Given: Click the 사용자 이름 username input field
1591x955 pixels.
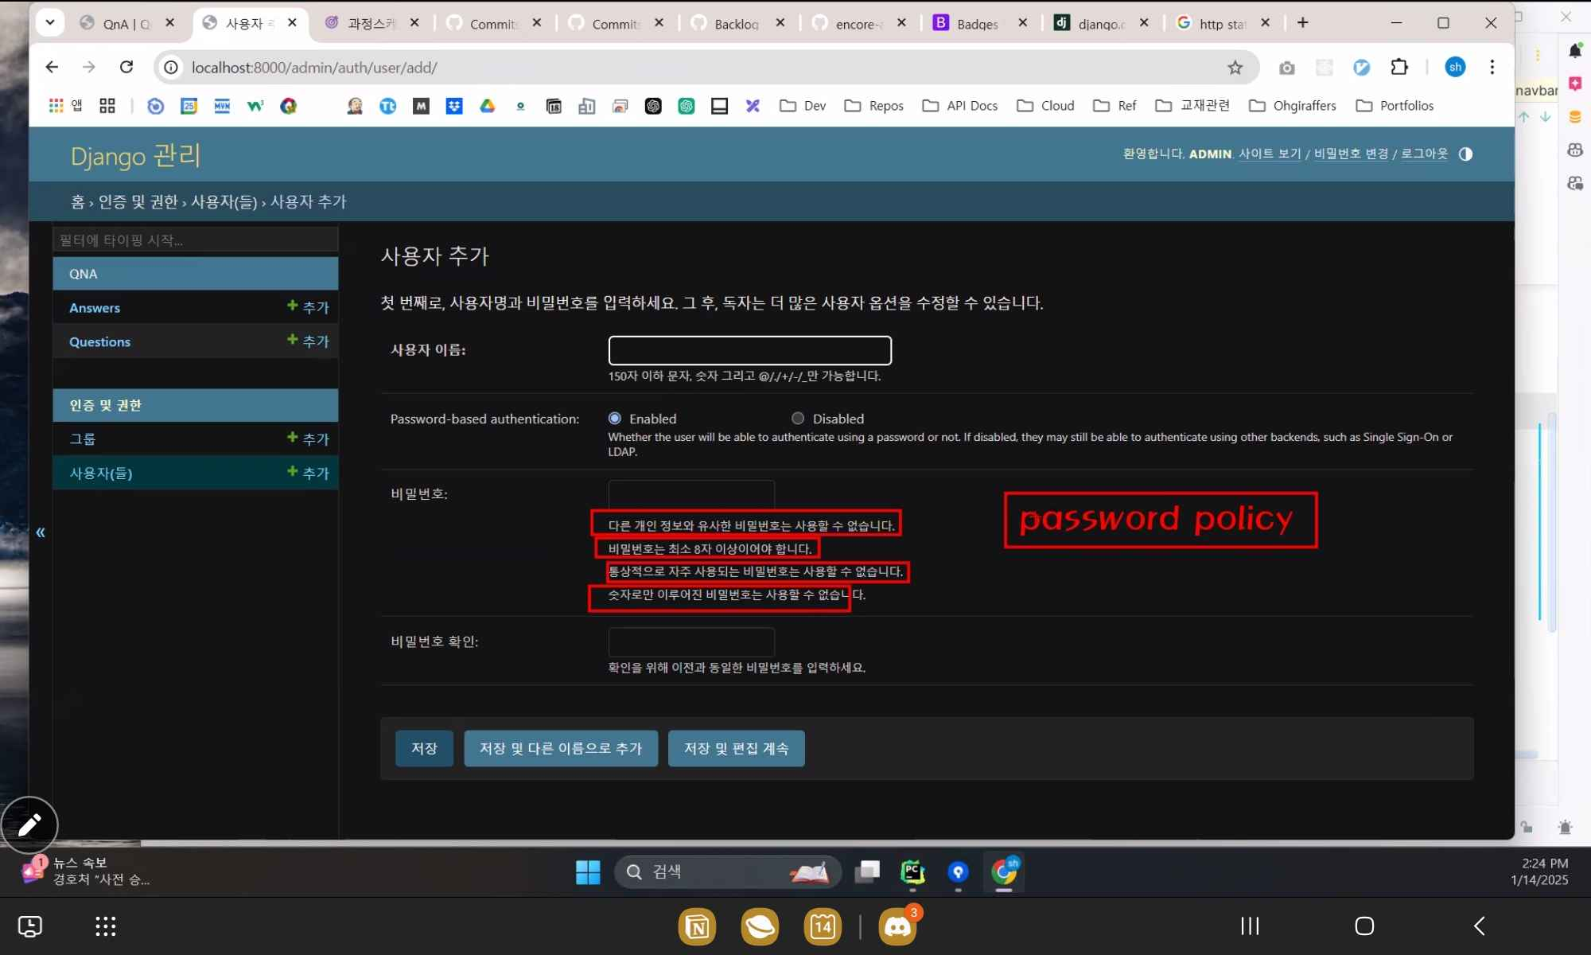Looking at the screenshot, I should click(x=749, y=350).
